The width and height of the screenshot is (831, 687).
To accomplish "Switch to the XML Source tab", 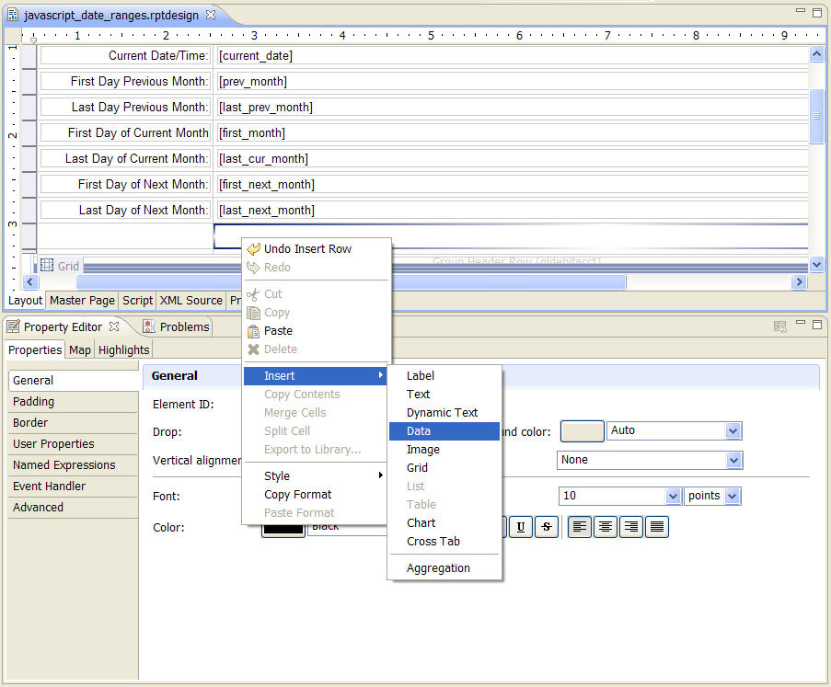I will pos(190,300).
